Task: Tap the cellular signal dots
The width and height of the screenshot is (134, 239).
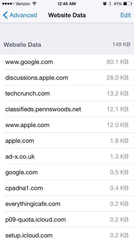Action: [x=8, y=4]
